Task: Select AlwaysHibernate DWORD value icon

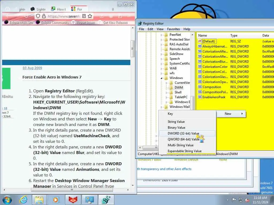Action: point(200,46)
